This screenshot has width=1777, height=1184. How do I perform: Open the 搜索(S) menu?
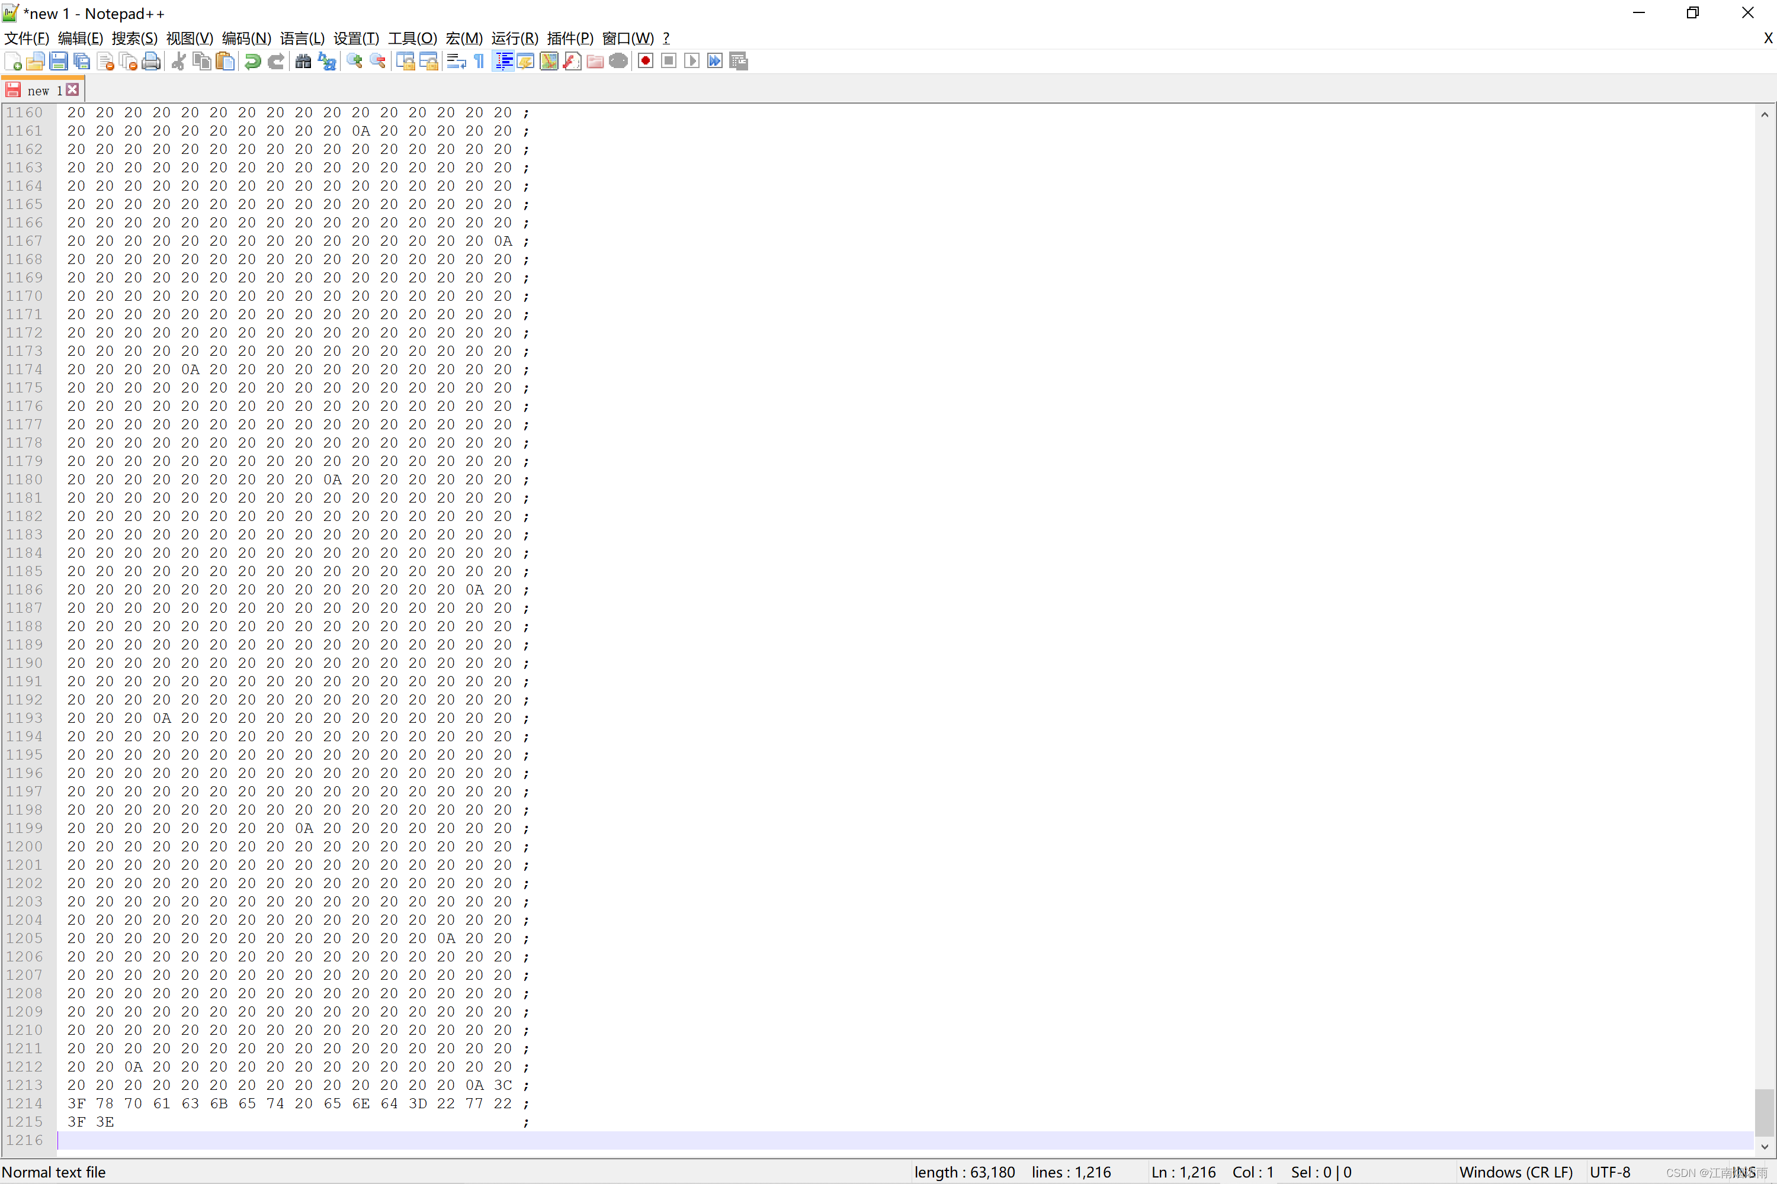pos(134,38)
